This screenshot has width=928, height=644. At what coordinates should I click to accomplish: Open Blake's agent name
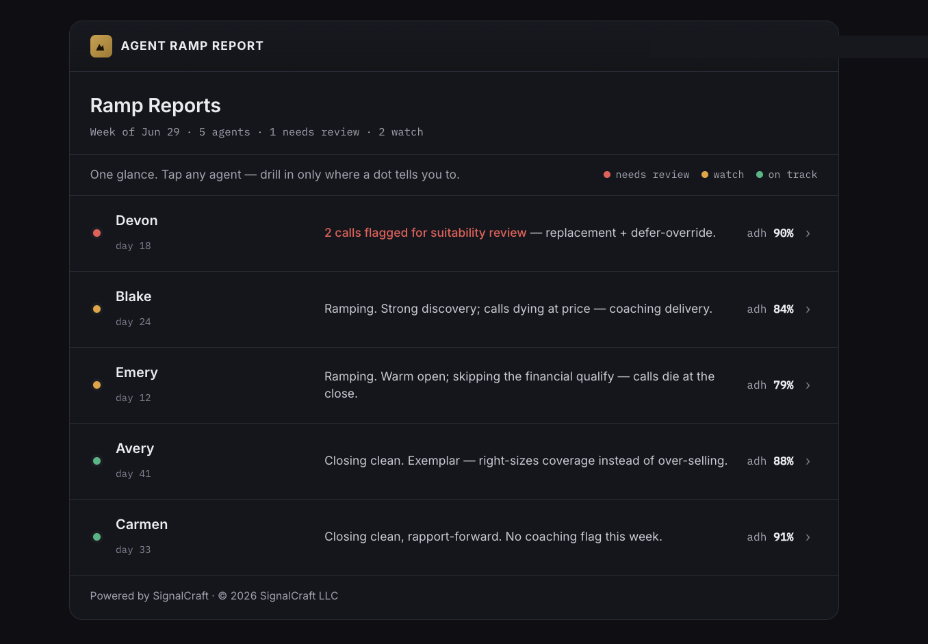coord(133,296)
